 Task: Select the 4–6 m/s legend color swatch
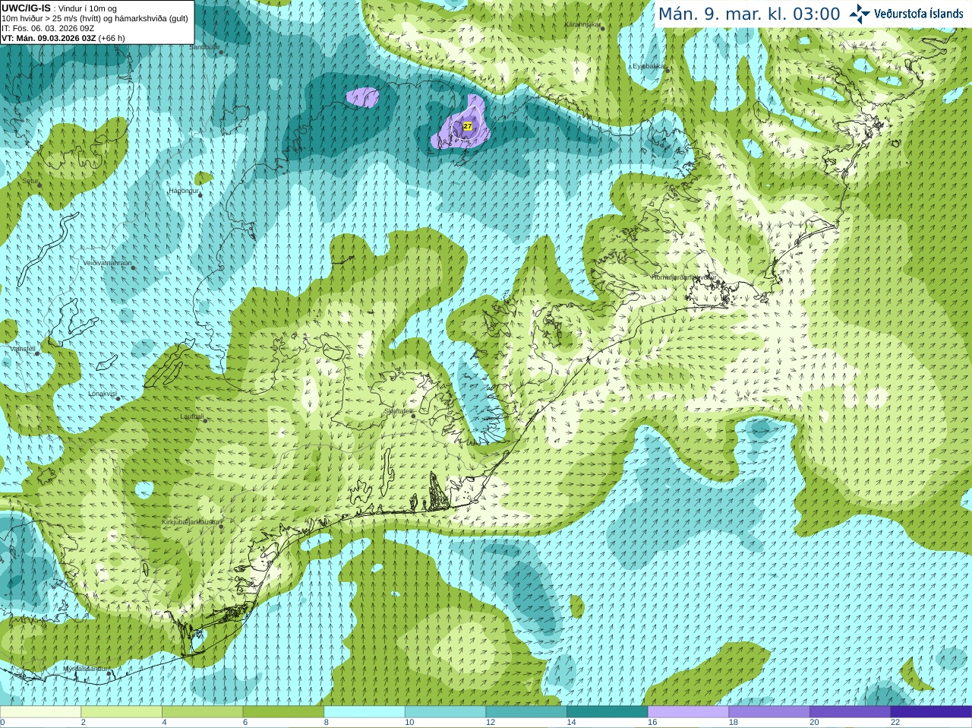202,712
